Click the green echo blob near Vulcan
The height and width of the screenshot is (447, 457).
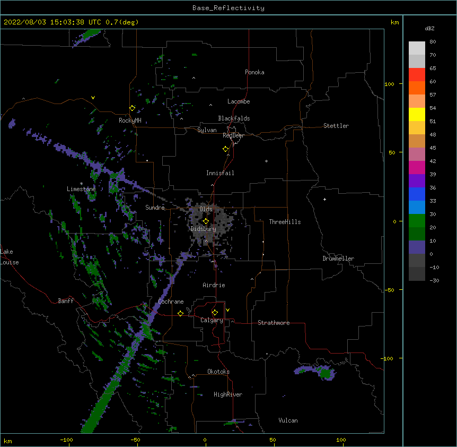[x=324, y=373]
